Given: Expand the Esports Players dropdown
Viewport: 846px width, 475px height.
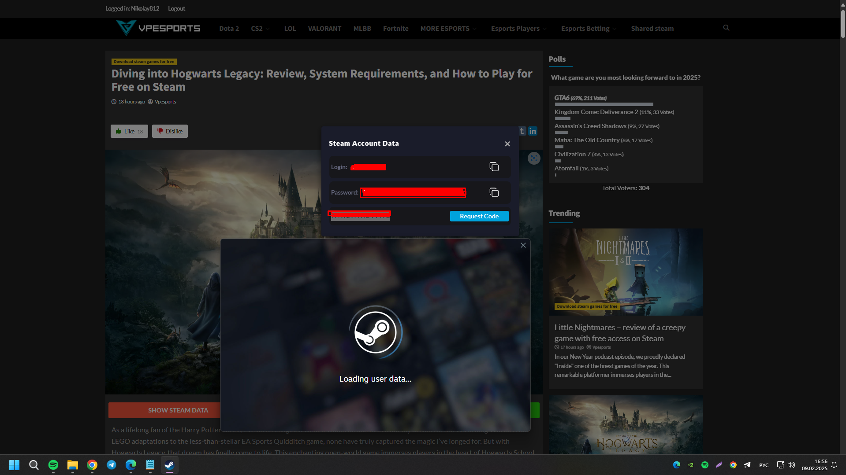Looking at the screenshot, I should click(519, 29).
